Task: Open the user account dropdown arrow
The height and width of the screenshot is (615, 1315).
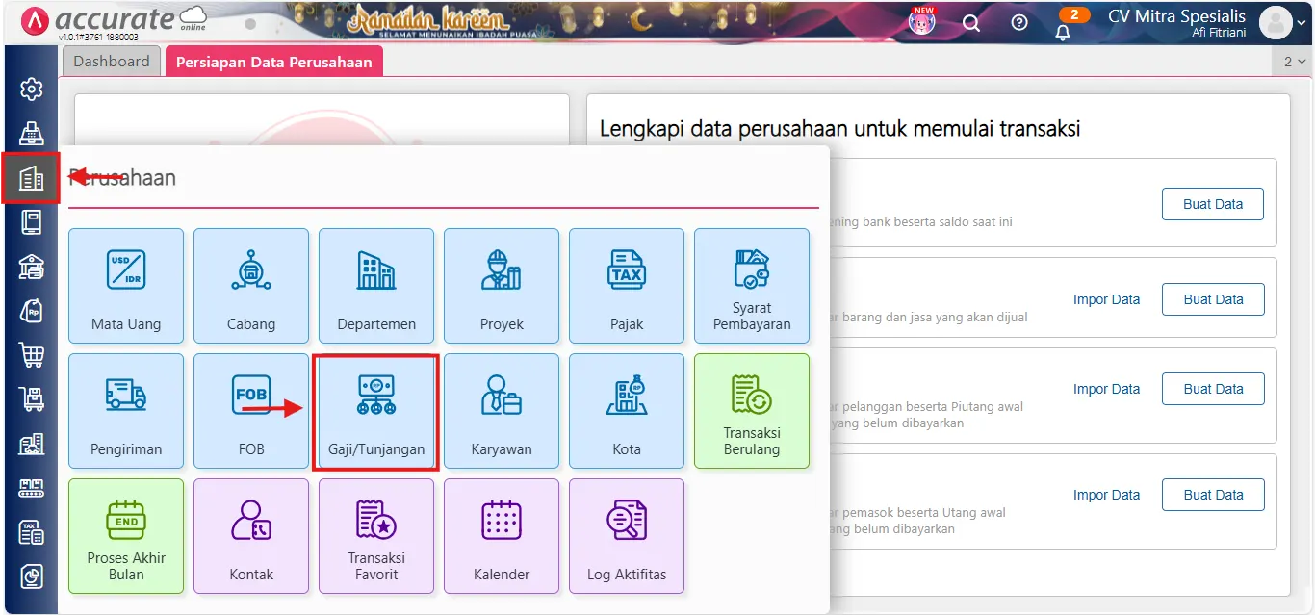Action: click(1302, 21)
